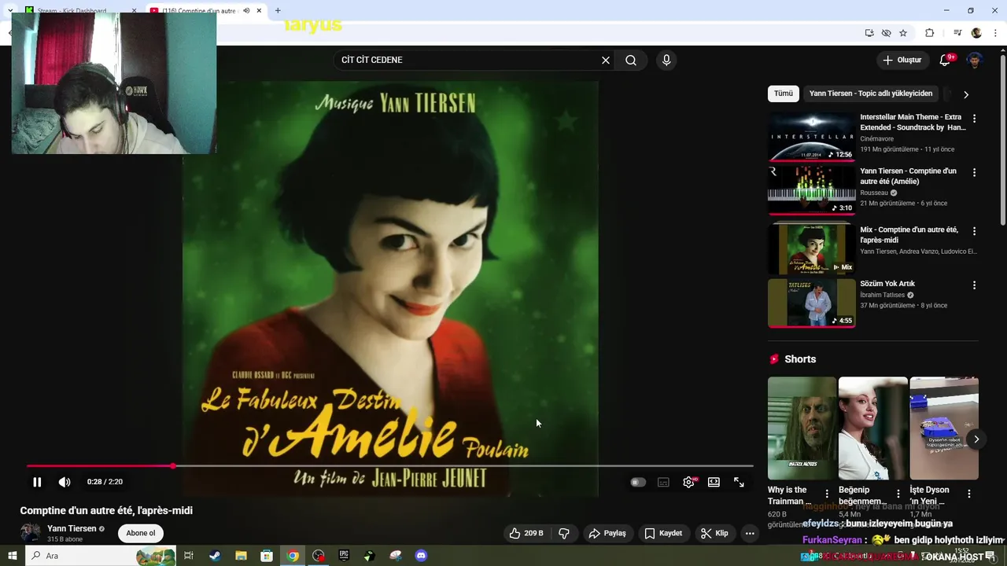
Task: Select the 'Yann Tiersen - Topic adlı yükleyiciden' chip
Action: [871, 94]
